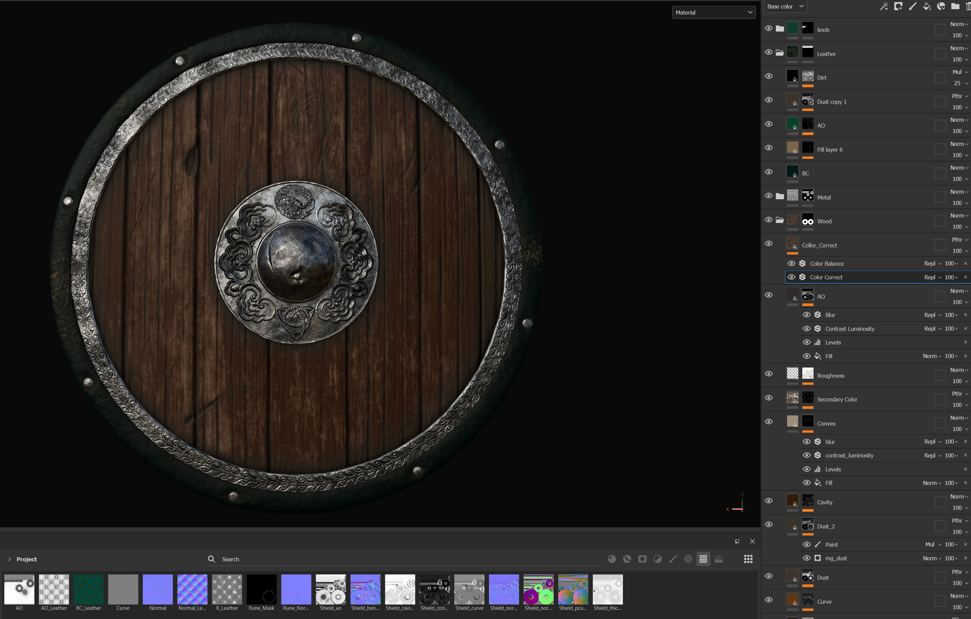
Task: Open the Material view mode dropdown
Action: pos(714,12)
